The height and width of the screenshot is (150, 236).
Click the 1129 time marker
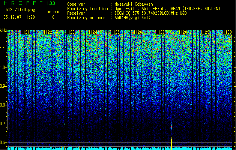pos(205,32)
